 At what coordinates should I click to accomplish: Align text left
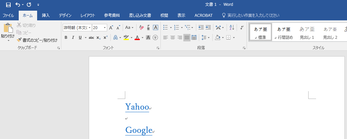tap(166, 37)
